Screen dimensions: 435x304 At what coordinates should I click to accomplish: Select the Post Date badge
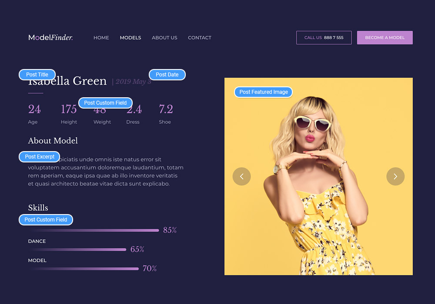point(167,75)
